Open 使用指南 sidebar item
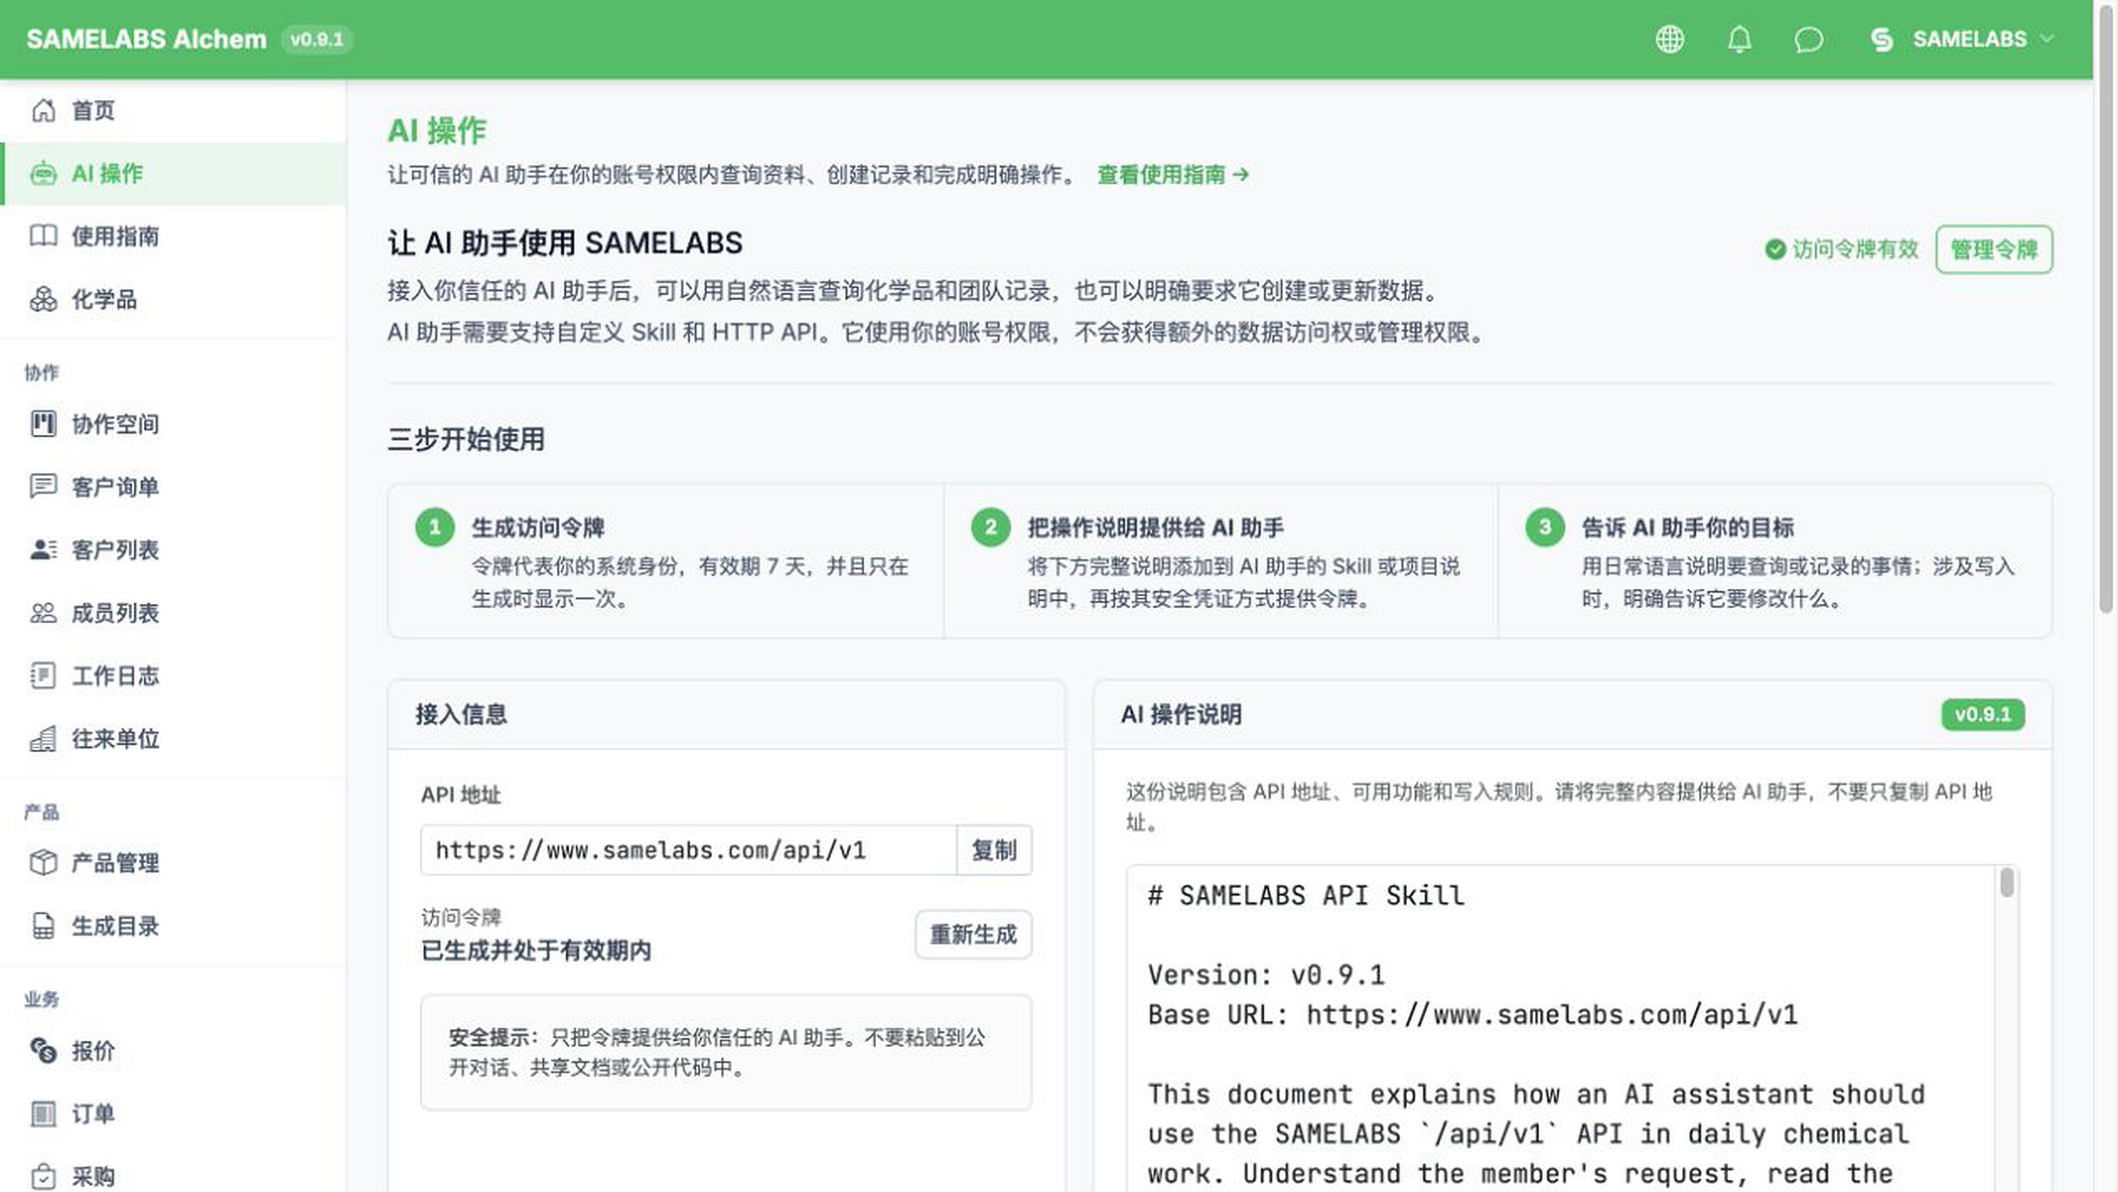The image size is (2118, 1192). click(x=173, y=236)
